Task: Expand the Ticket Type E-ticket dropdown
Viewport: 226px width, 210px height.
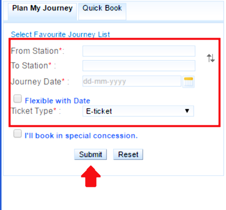Action: click(x=138, y=111)
